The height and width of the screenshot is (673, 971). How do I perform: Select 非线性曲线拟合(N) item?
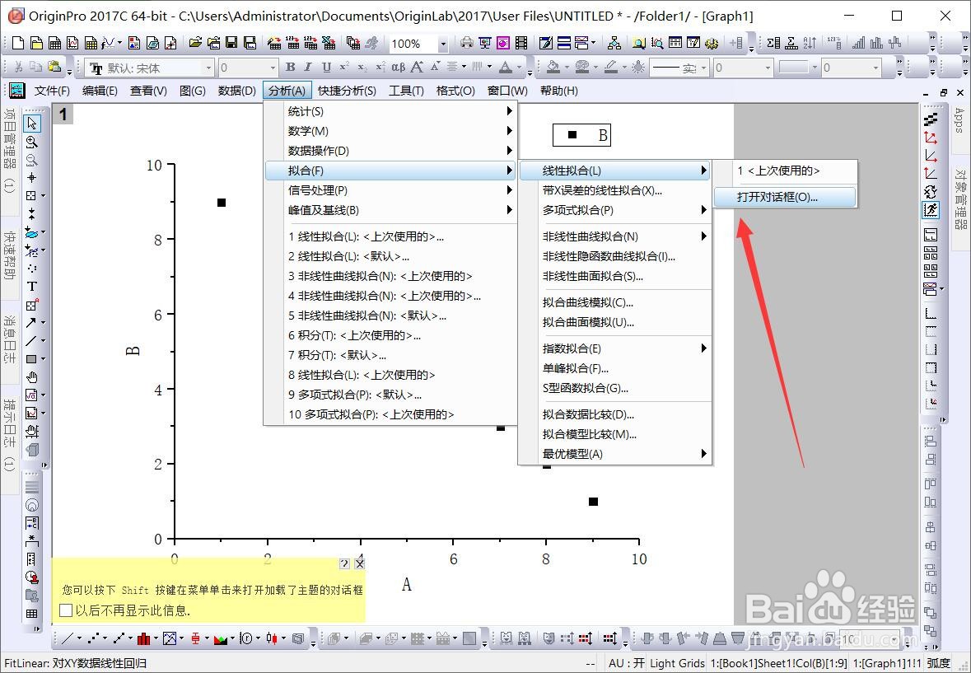(615, 236)
